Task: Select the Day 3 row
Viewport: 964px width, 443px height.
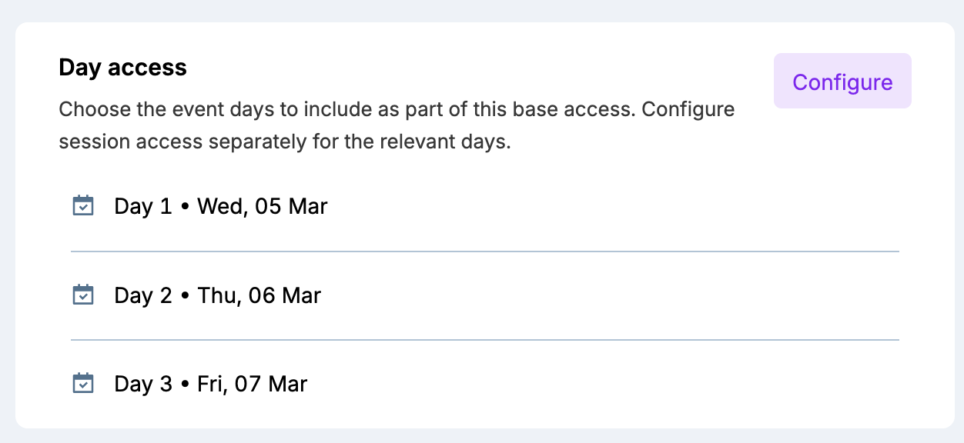Action: coord(484,384)
